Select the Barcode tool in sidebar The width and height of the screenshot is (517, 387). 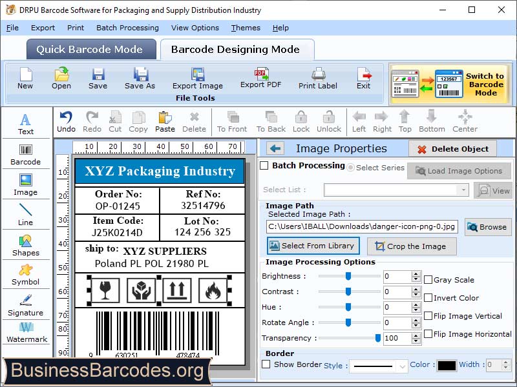click(x=26, y=154)
